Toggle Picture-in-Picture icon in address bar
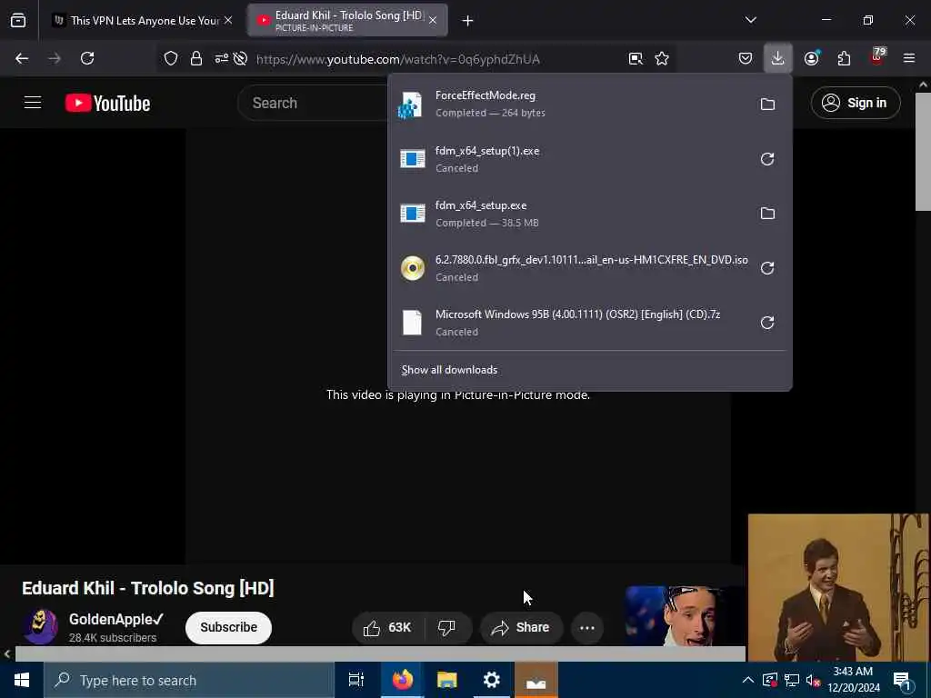The image size is (931, 698). (x=636, y=59)
